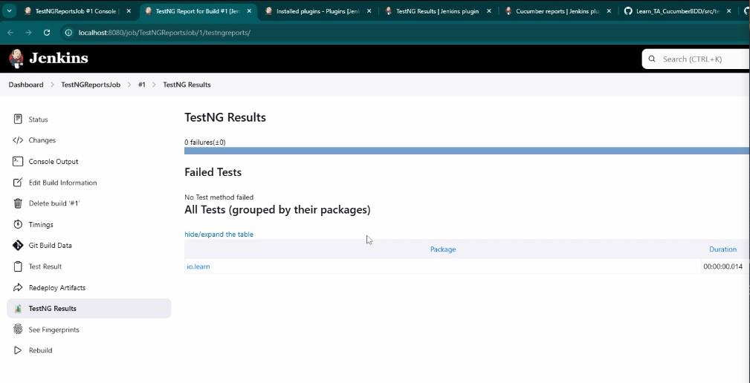
Task: Click the Rebuild play icon
Action: (x=18, y=350)
